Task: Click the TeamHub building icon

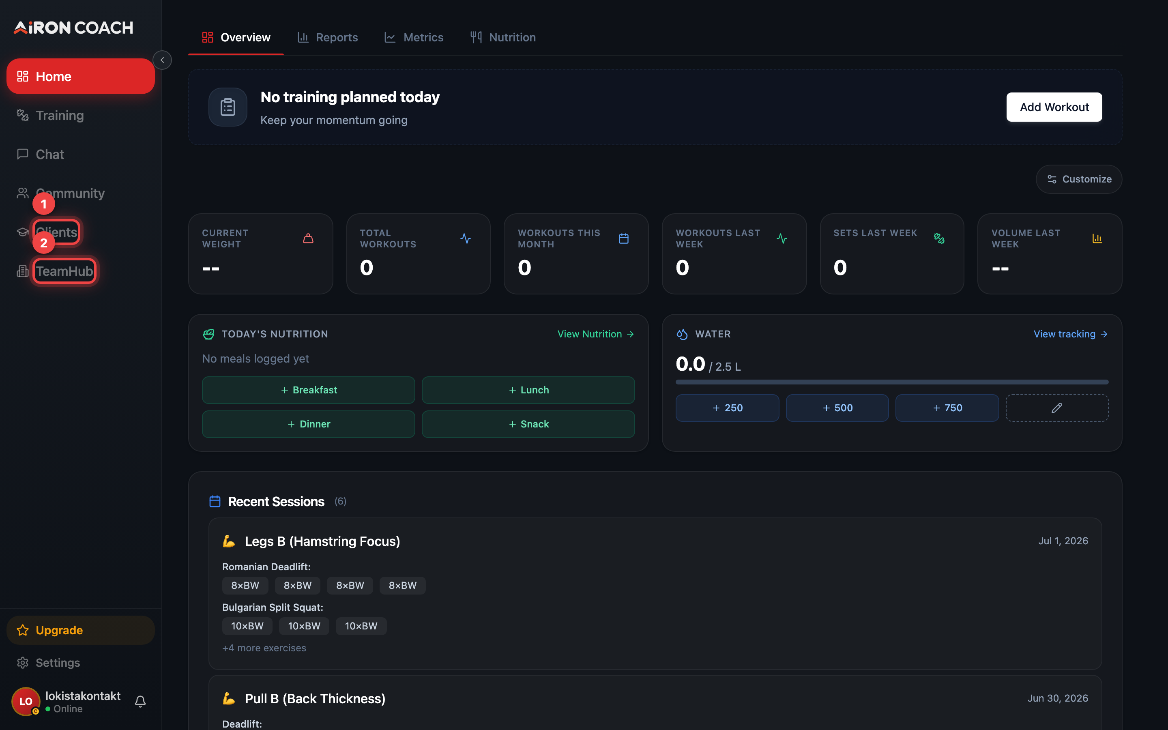Action: point(23,271)
